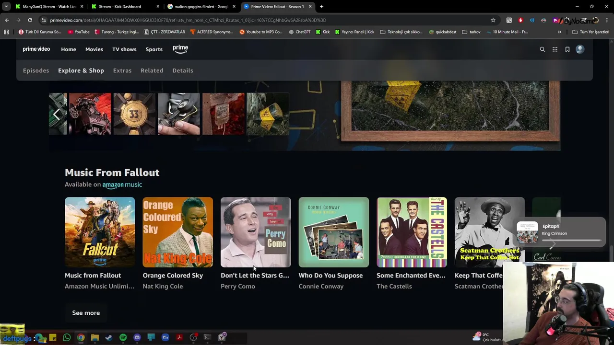Go back with the browser back arrow

(x=7, y=20)
